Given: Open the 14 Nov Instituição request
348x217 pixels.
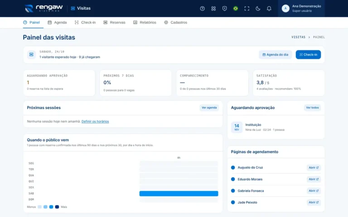Looking at the screenshot, I should (275, 127).
